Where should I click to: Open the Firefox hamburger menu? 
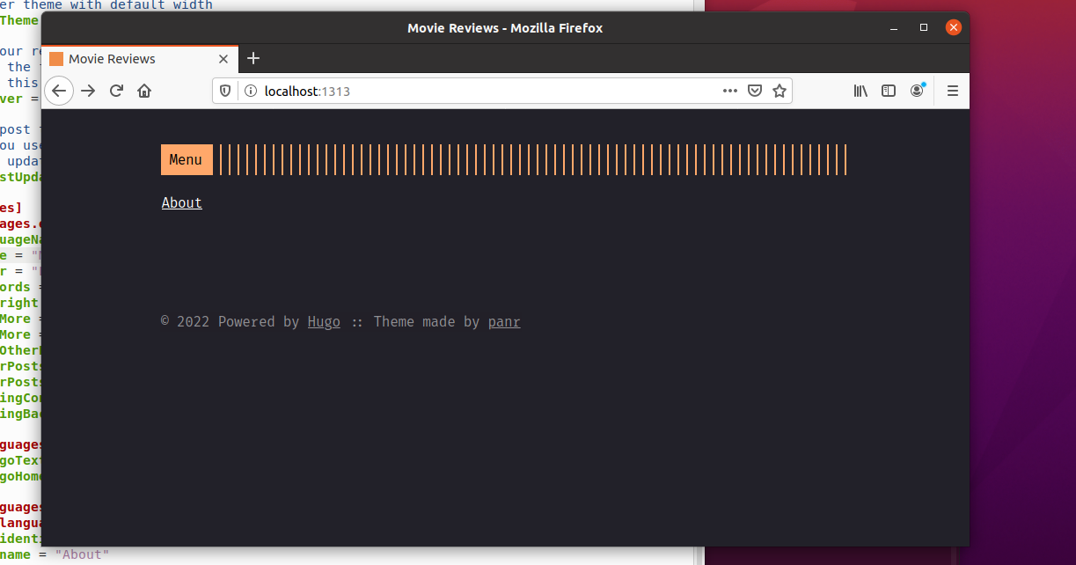click(x=952, y=91)
